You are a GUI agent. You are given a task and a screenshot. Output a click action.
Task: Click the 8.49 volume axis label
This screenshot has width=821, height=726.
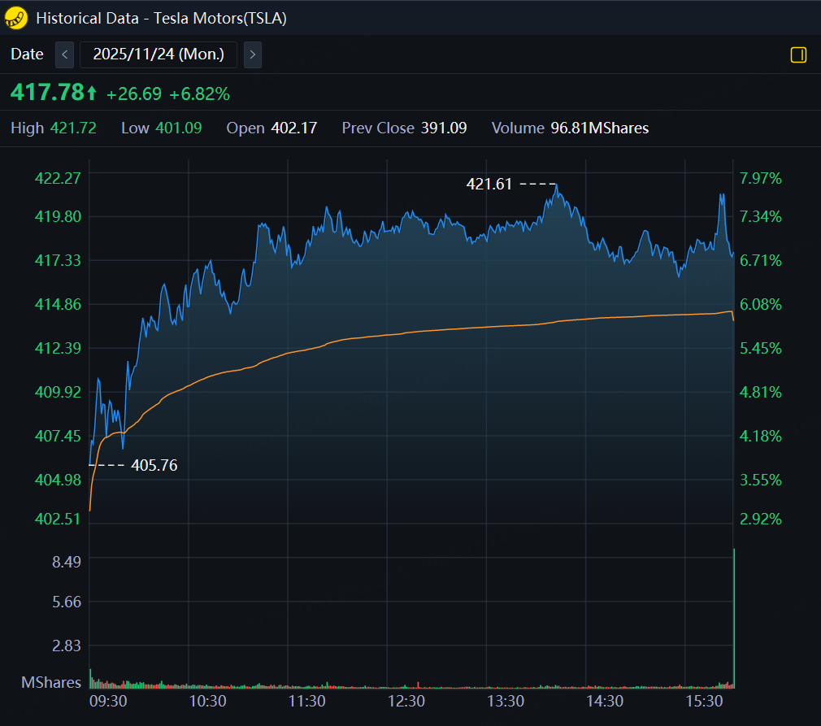pos(67,562)
